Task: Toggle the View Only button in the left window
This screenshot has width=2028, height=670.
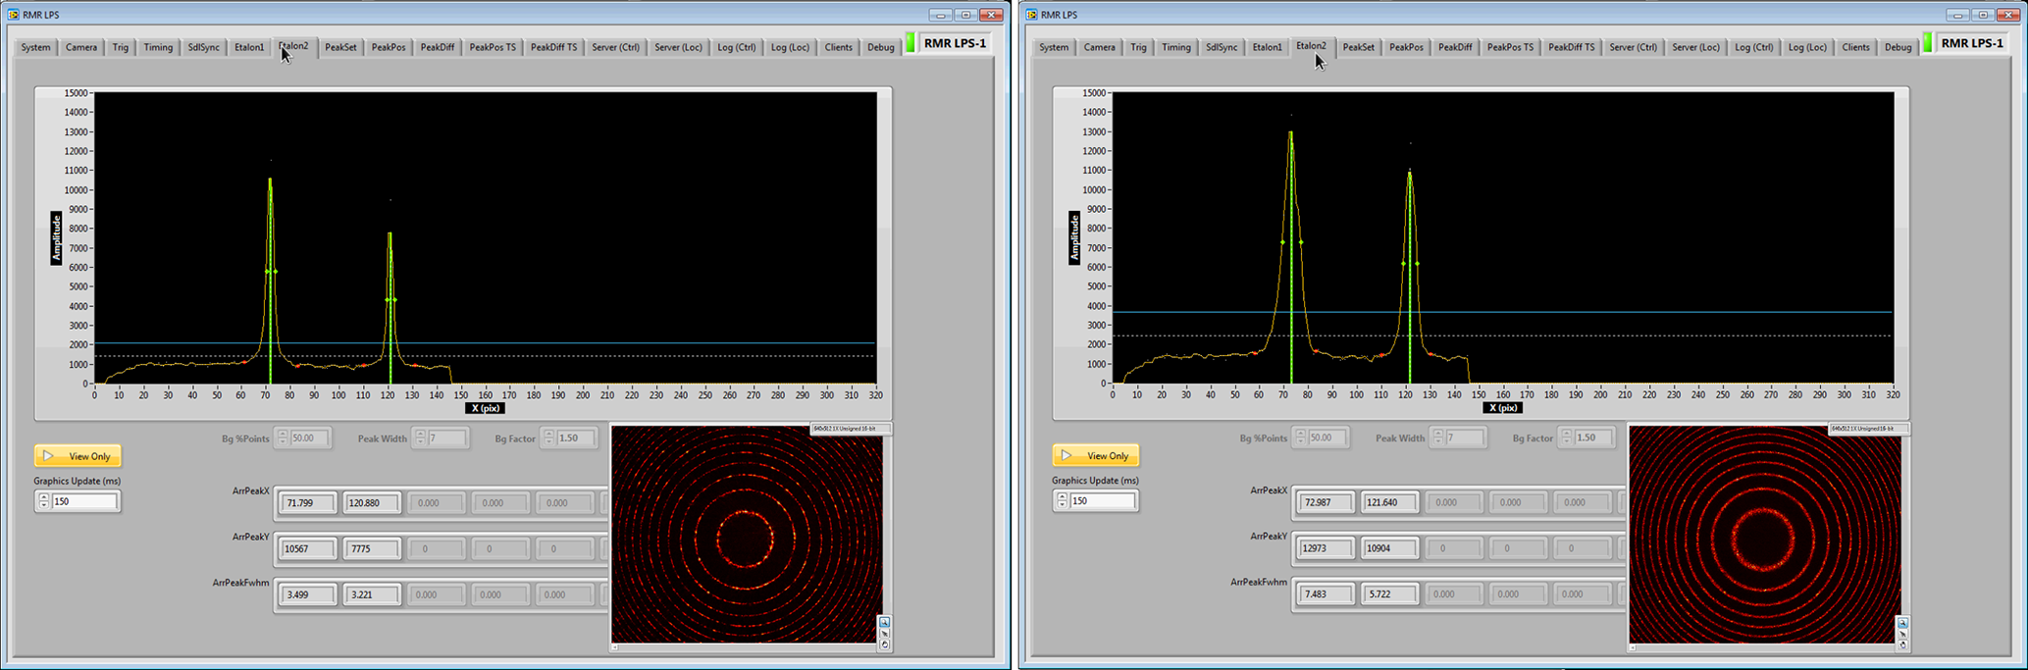Action: (x=78, y=456)
